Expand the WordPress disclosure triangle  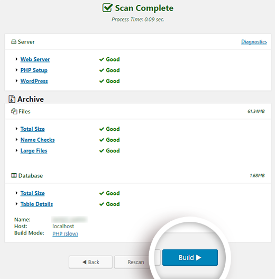coord(16,81)
